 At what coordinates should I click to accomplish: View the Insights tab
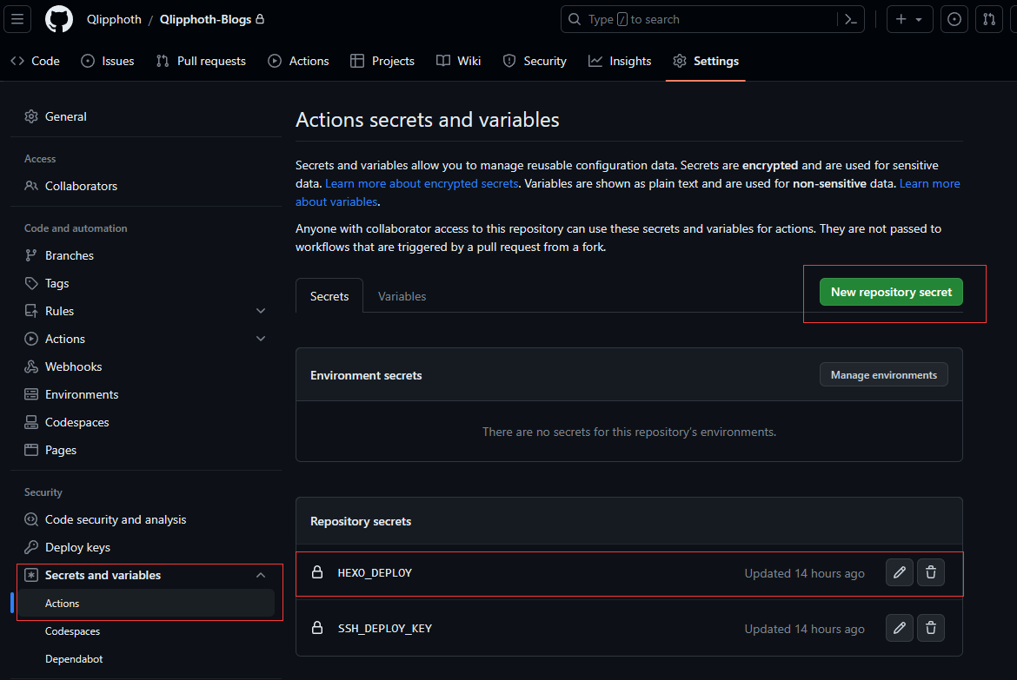[x=620, y=61]
